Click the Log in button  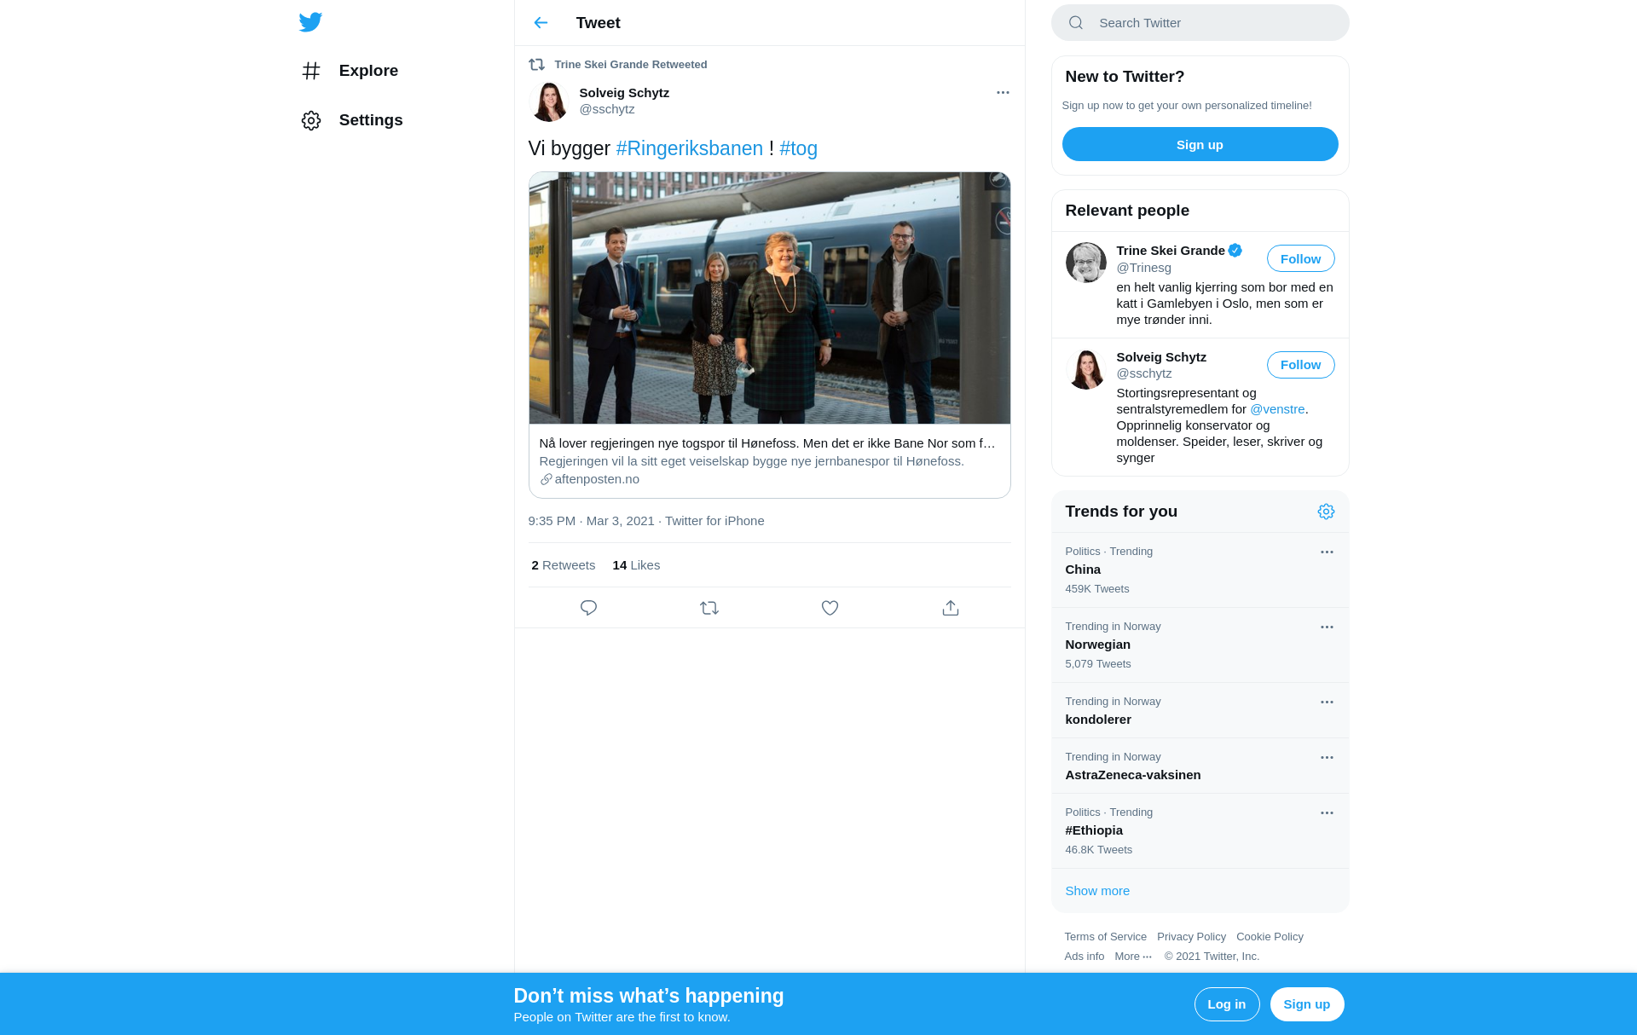(x=1226, y=1004)
